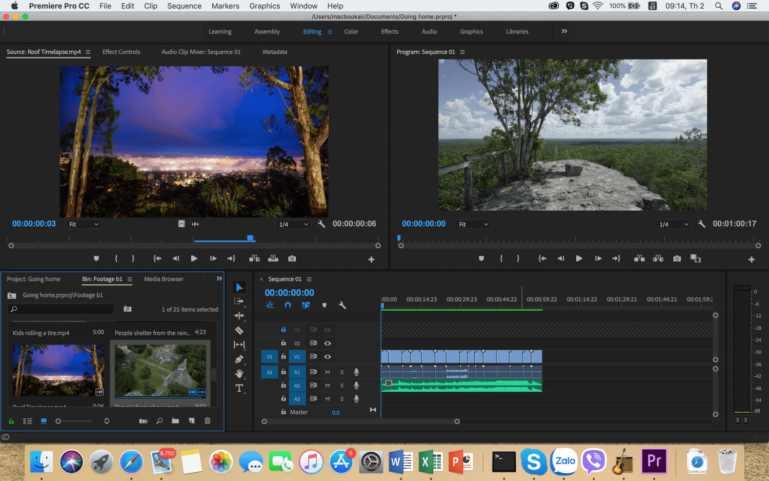Toggle V2 track output eye
This screenshot has width=769, height=481.
(x=328, y=343)
